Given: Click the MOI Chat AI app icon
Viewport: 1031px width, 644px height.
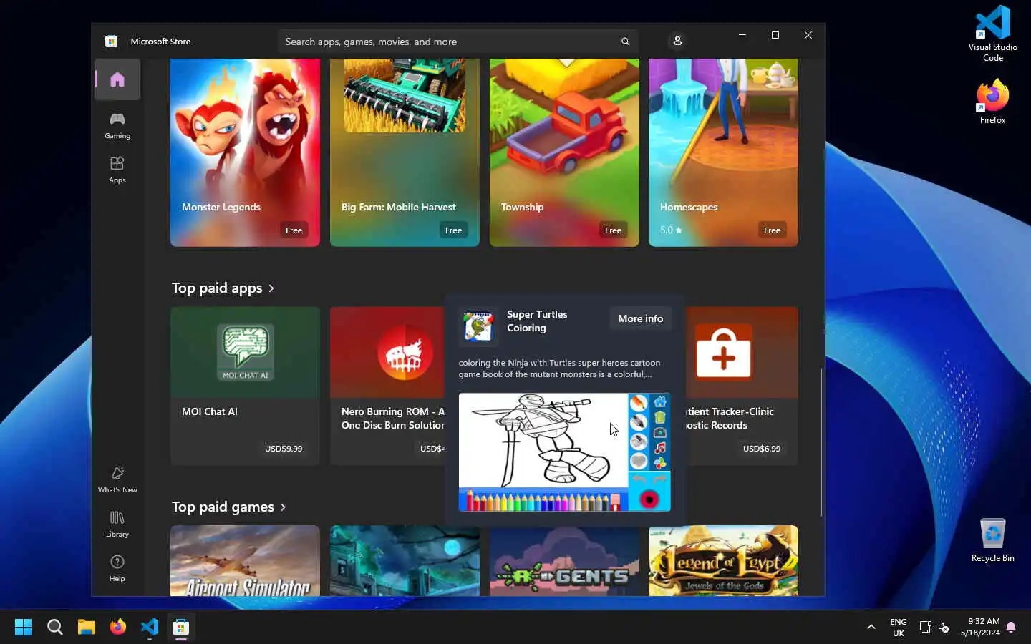Looking at the screenshot, I should tap(245, 352).
